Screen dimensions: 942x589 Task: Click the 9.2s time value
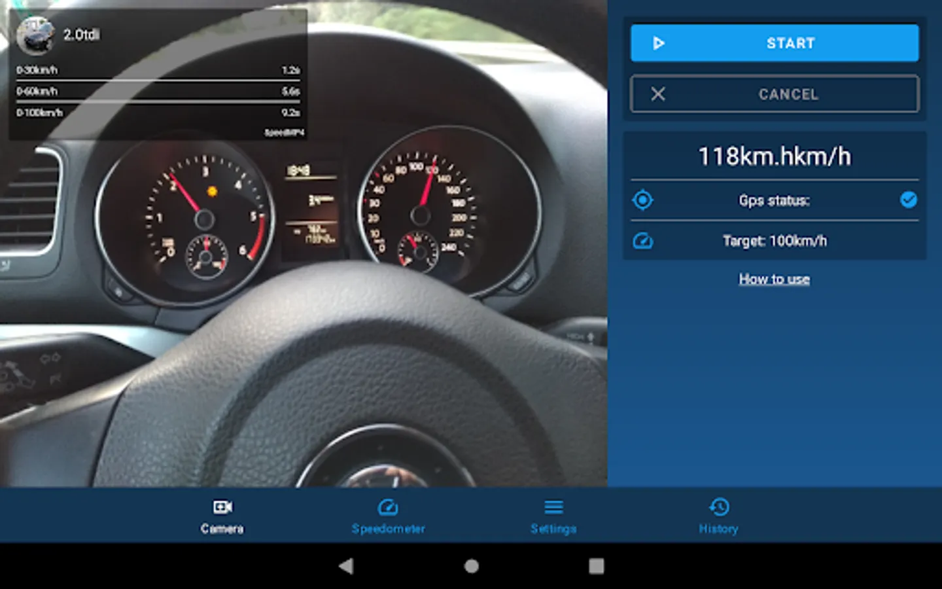tap(291, 113)
